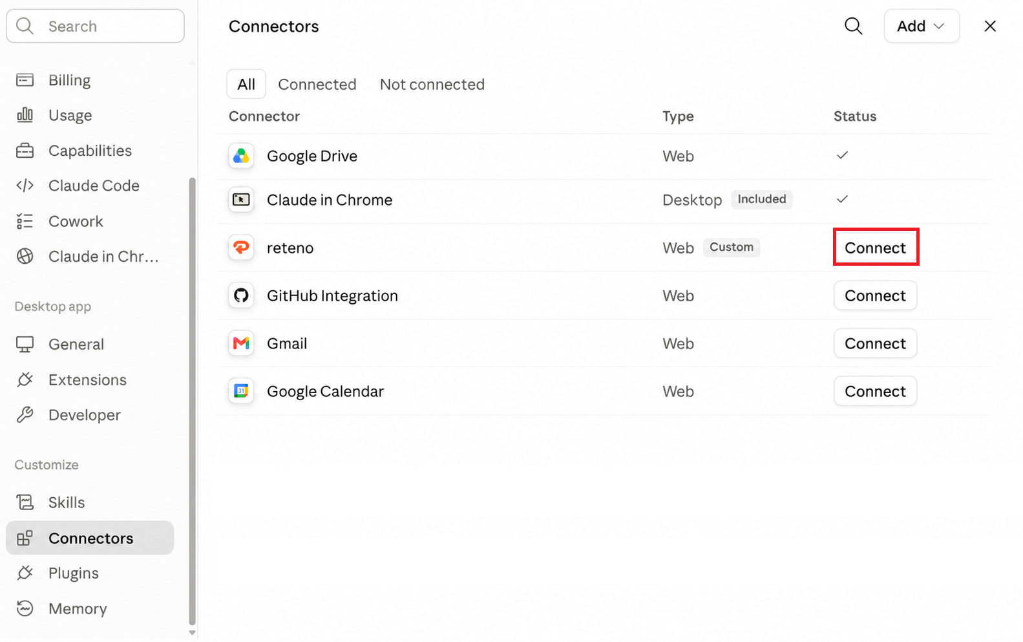Image resolution: width=1023 pixels, height=642 pixels.
Task: Click the General monitor icon
Action: pos(25,345)
